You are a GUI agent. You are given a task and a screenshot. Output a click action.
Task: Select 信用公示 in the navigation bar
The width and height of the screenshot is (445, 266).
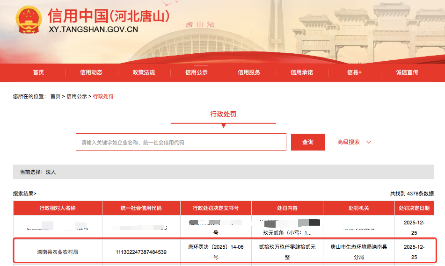point(197,72)
